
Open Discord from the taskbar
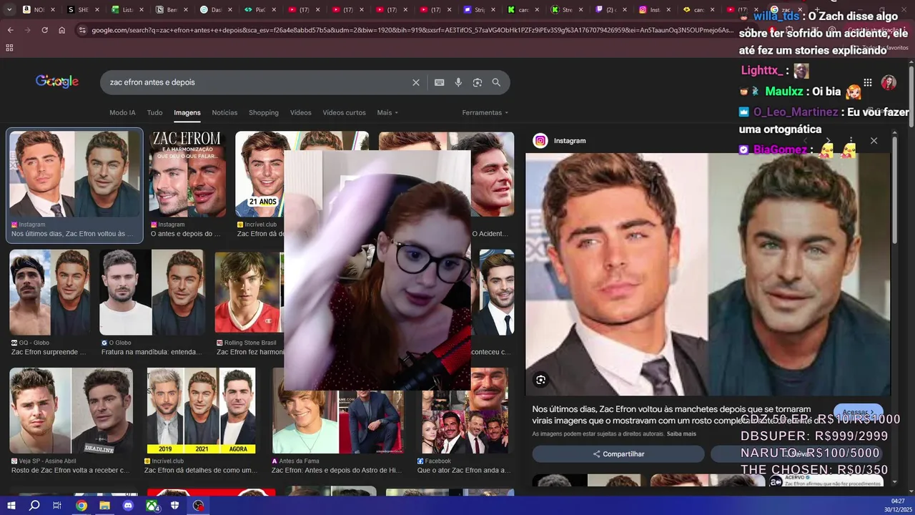pos(128,506)
